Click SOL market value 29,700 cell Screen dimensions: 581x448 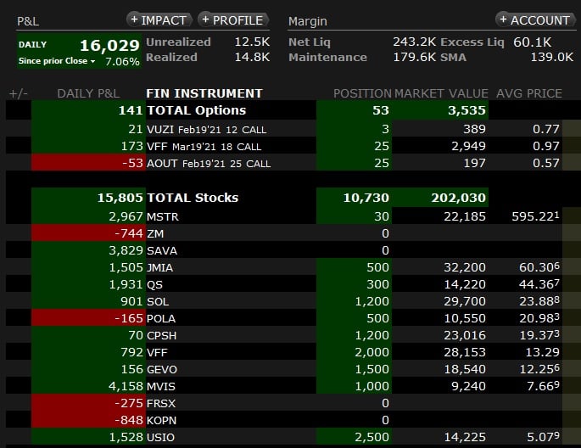pos(440,301)
